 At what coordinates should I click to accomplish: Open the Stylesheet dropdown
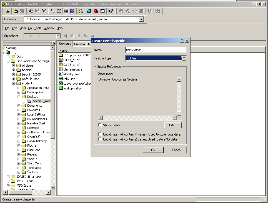[58, 36]
